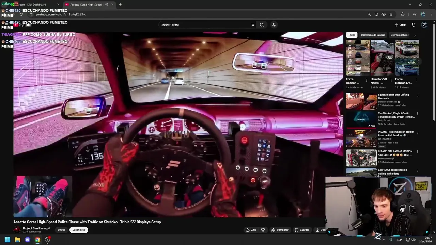Viewport: 436px width, 245px height.
Task: Click the Unirse button
Action: pos(61,230)
